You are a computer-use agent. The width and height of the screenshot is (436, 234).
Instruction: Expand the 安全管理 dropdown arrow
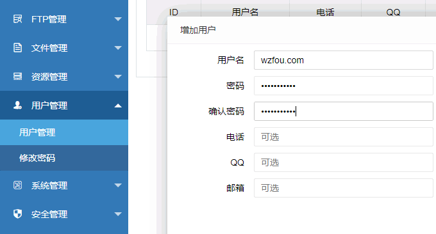[x=118, y=214]
